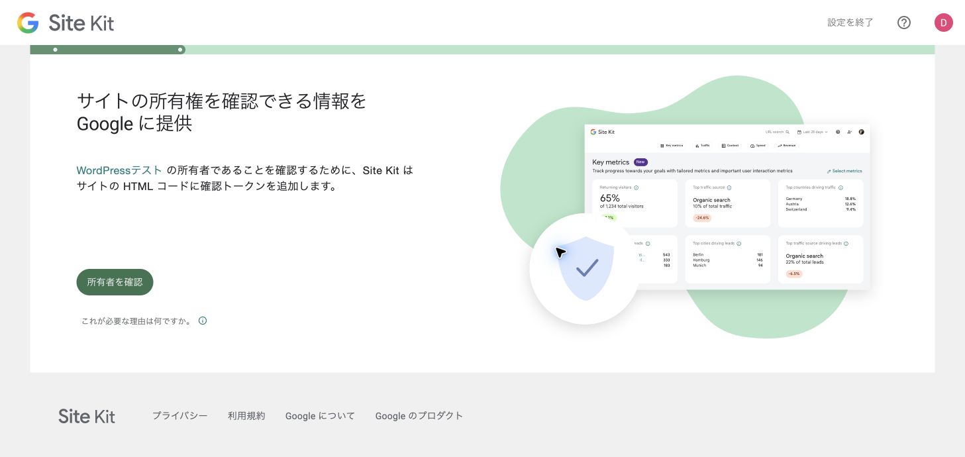Open the 利用規約 footer link

coord(246,416)
